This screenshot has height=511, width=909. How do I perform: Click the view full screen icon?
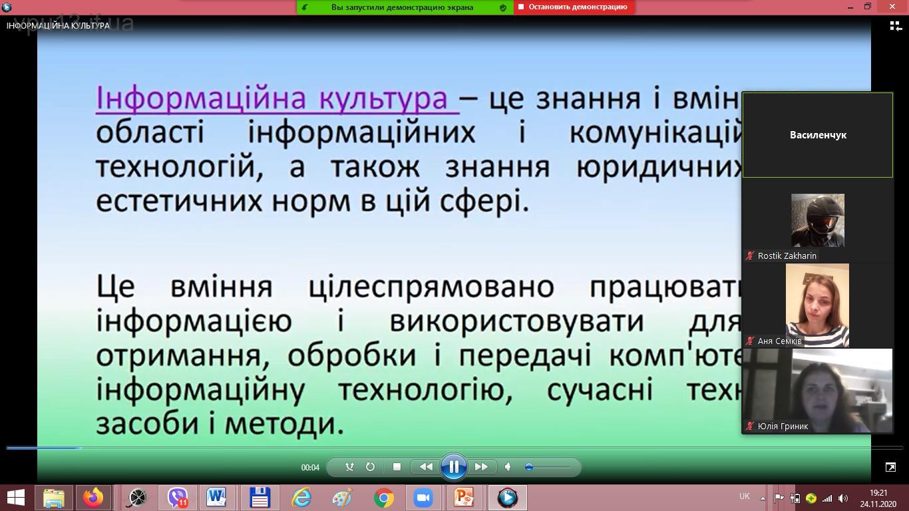tap(890, 467)
